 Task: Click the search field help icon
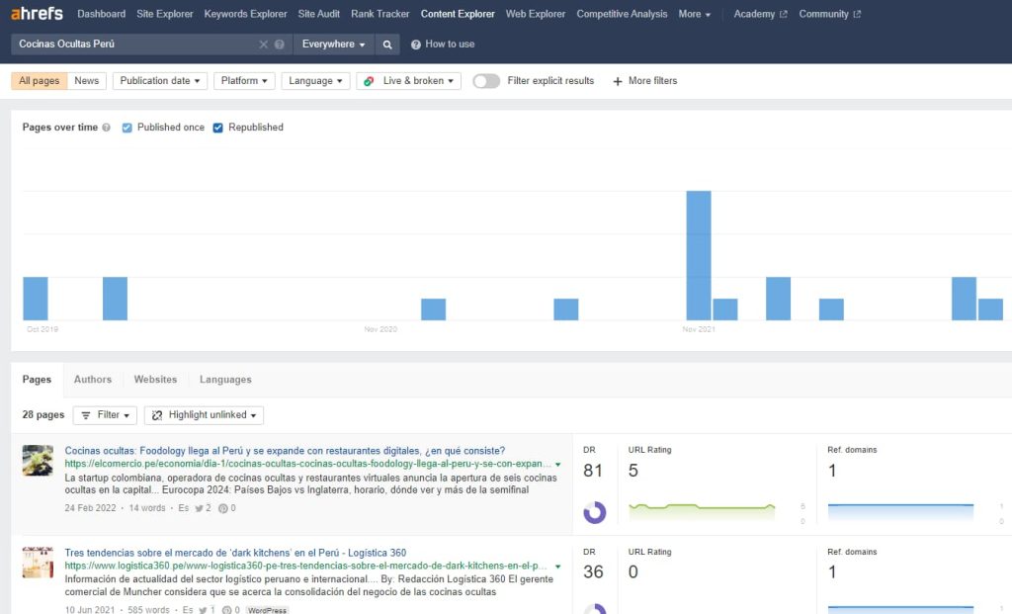[x=280, y=44]
